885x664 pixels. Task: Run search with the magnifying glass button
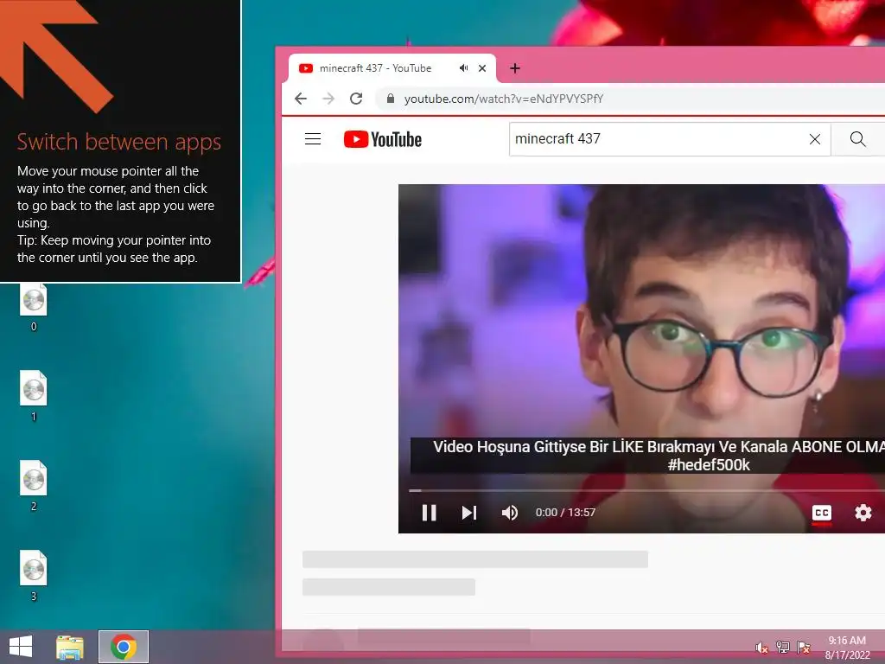click(857, 139)
